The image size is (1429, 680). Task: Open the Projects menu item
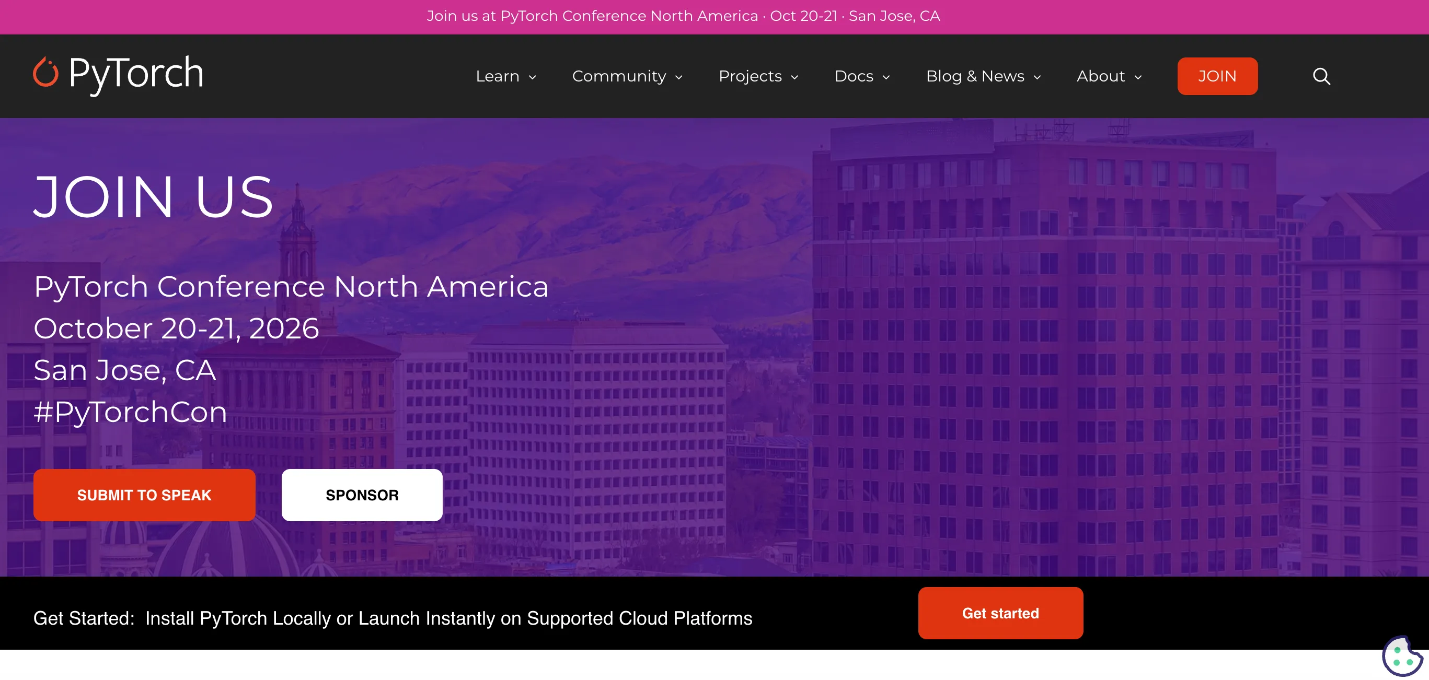tap(750, 76)
